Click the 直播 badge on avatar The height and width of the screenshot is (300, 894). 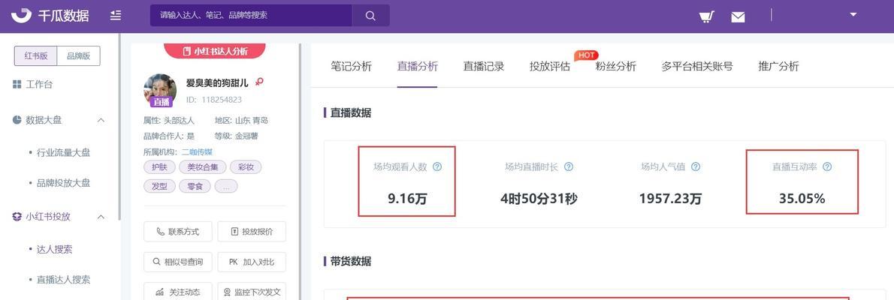click(x=162, y=102)
